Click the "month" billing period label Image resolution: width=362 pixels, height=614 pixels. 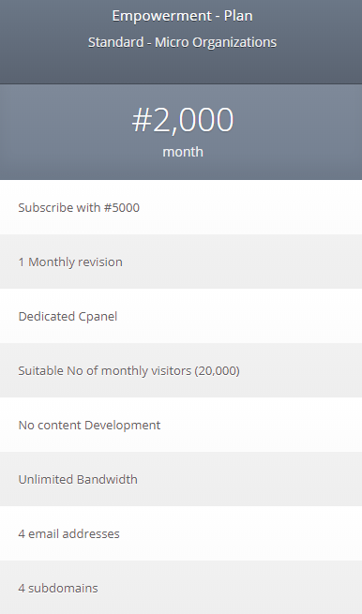coord(183,152)
